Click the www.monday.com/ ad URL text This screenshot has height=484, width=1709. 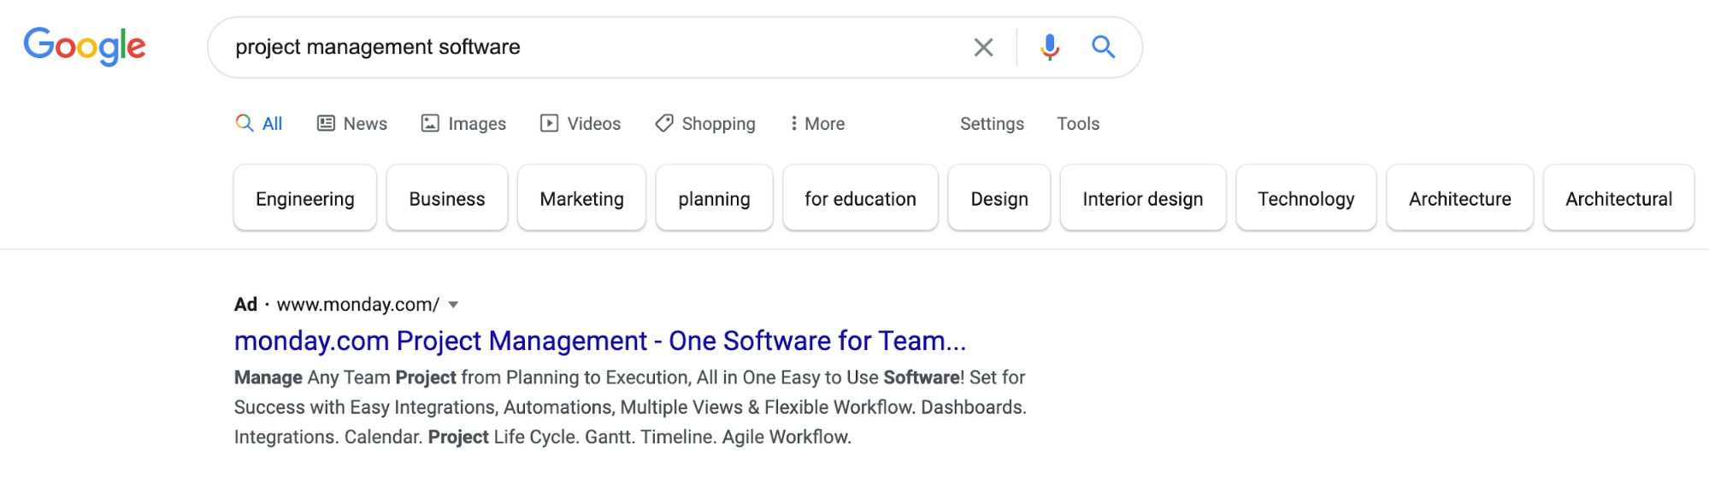(x=358, y=305)
